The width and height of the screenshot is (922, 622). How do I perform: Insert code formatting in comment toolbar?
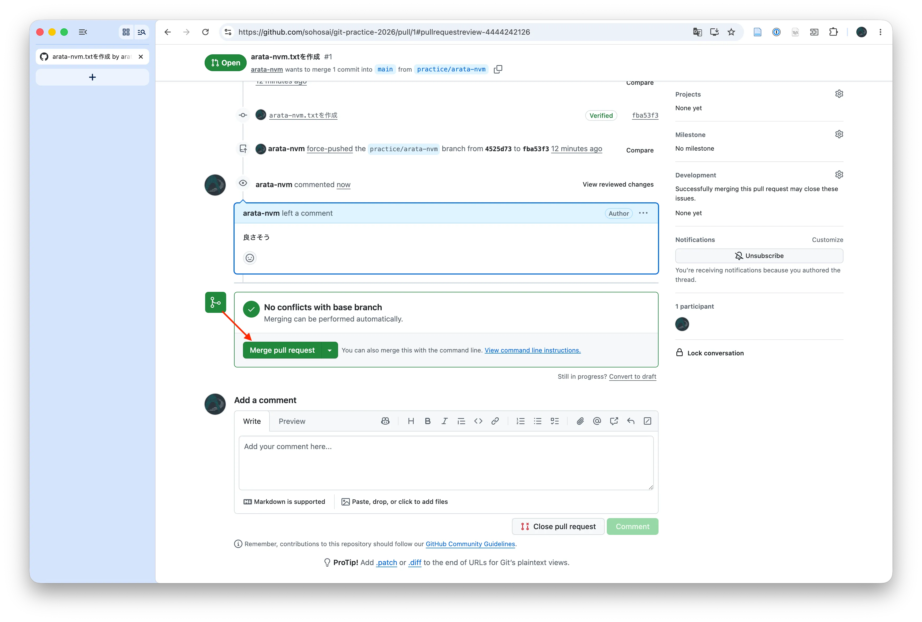point(478,421)
